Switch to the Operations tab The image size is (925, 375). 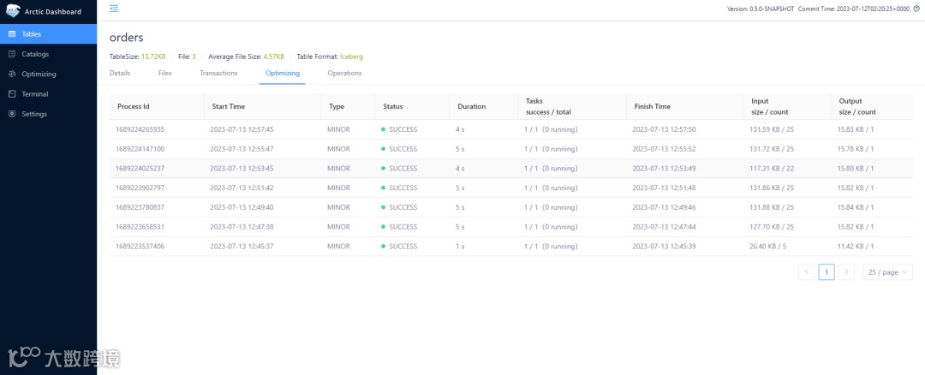(x=344, y=73)
